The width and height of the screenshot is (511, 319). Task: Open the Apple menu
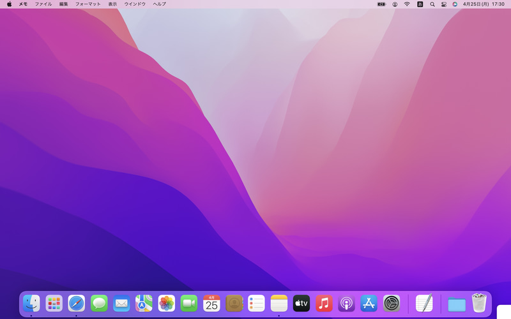coord(10,4)
